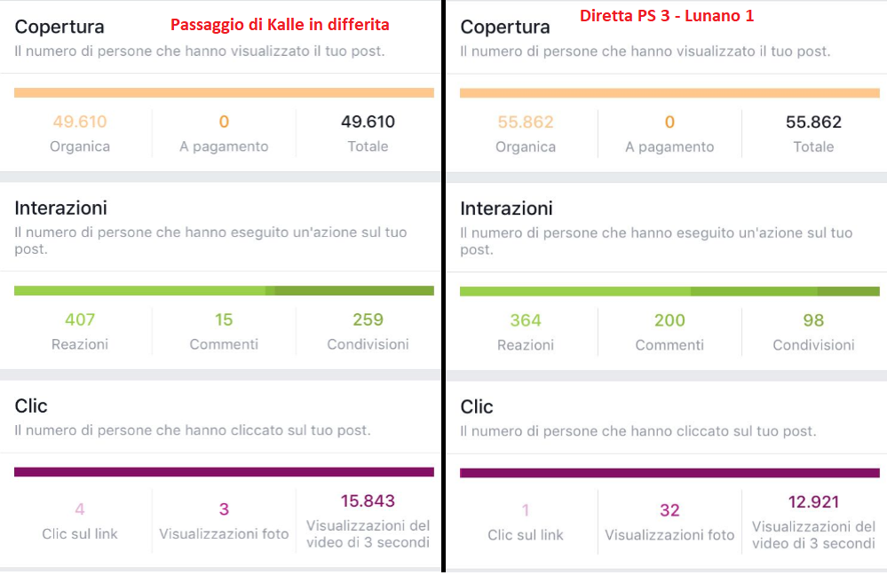
Task: Click the orange Copertura bar above 49.610
Action: [x=224, y=92]
